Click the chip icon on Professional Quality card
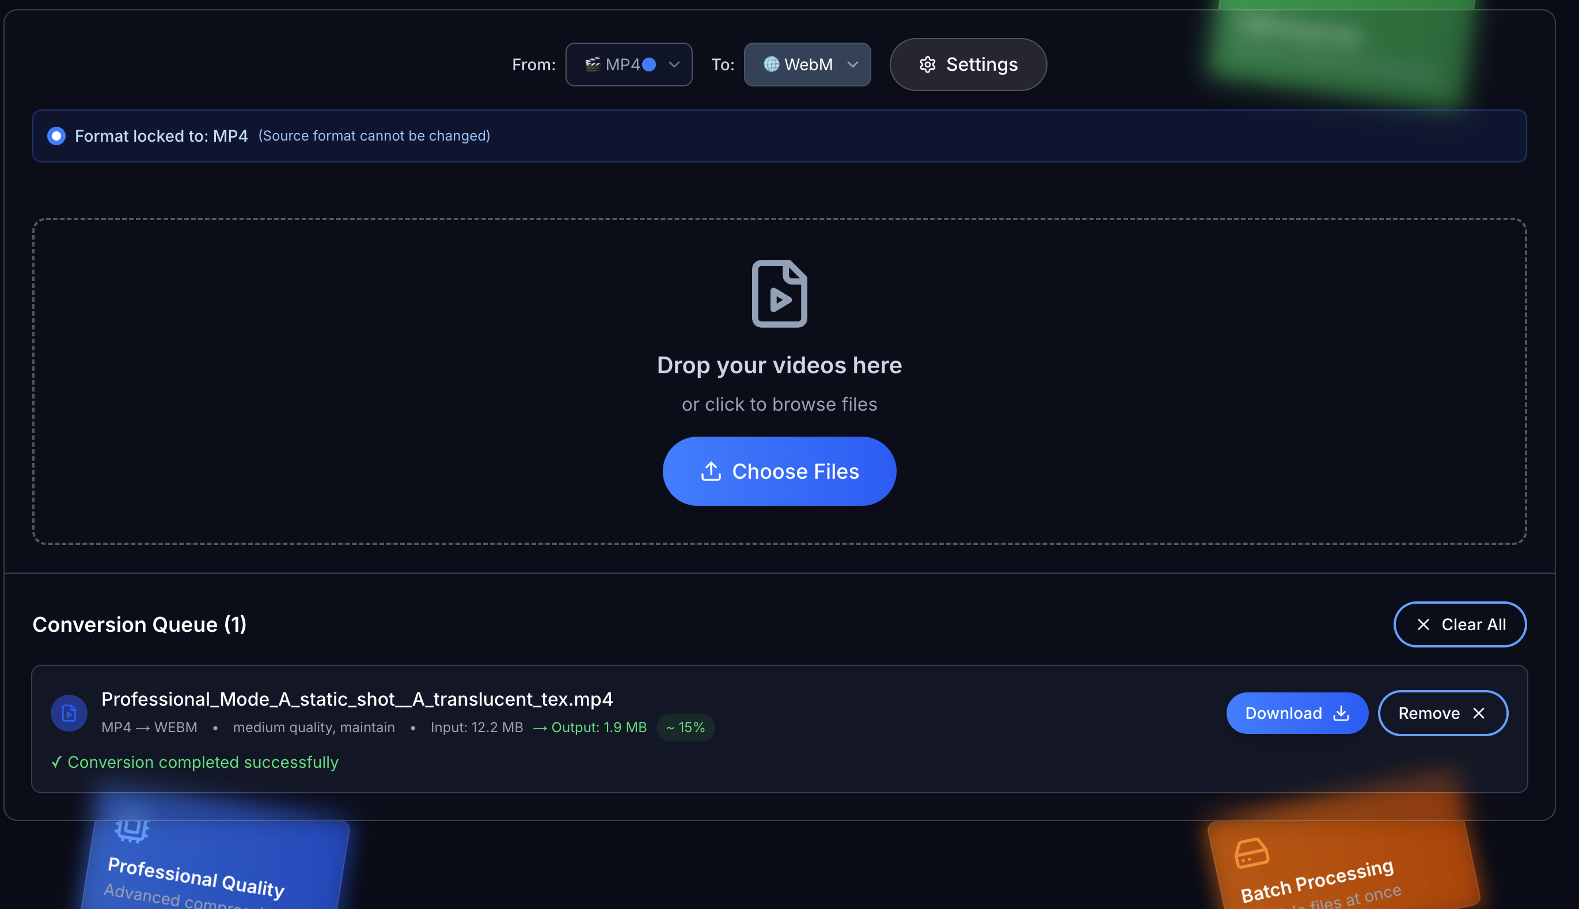The width and height of the screenshot is (1579, 909). (x=132, y=828)
